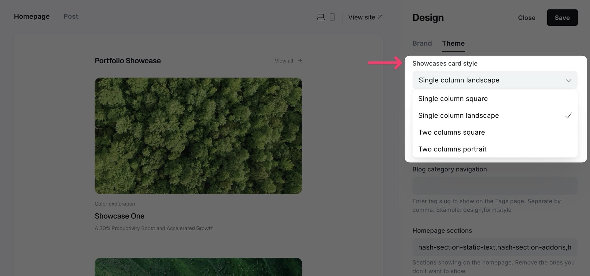
Task: Open the second showcase leaf image
Action: 198,267
